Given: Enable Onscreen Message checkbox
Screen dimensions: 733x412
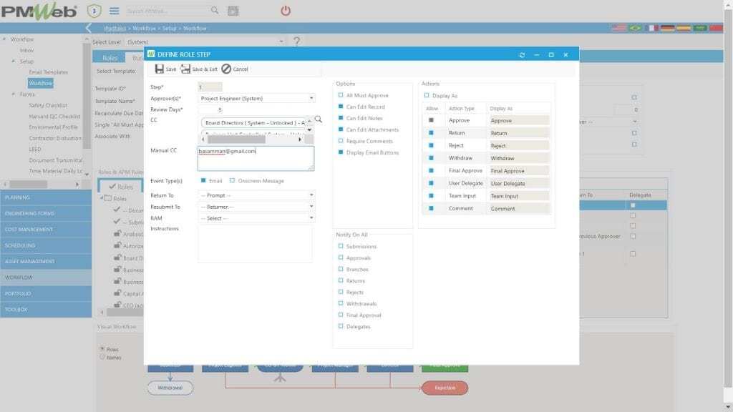Looking at the screenshot, I should pos(233,180).
